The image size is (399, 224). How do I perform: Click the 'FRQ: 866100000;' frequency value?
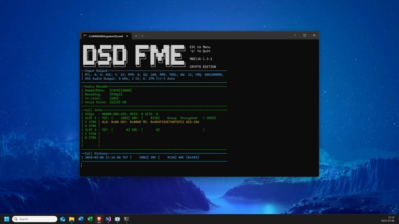coord(209,75)
